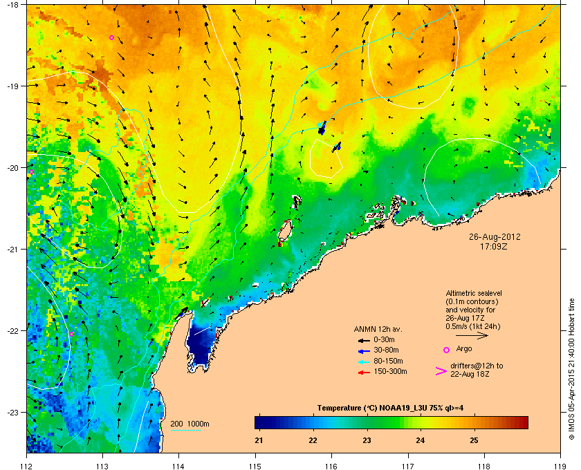Click the black 0-30m arrow in legend

tap(364, 340)
